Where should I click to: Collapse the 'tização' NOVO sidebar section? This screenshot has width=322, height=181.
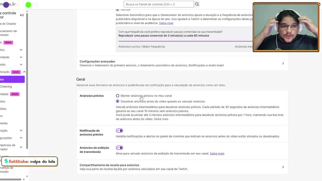point(24,72)
